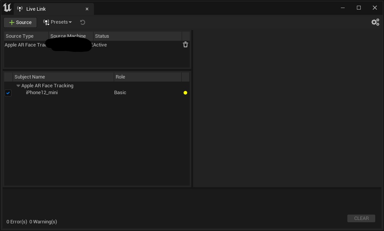Image resolution: width=384 pixels, height=231 pixels.
Task: Click the CLEAR button
Action: click(x=361, y=218)
